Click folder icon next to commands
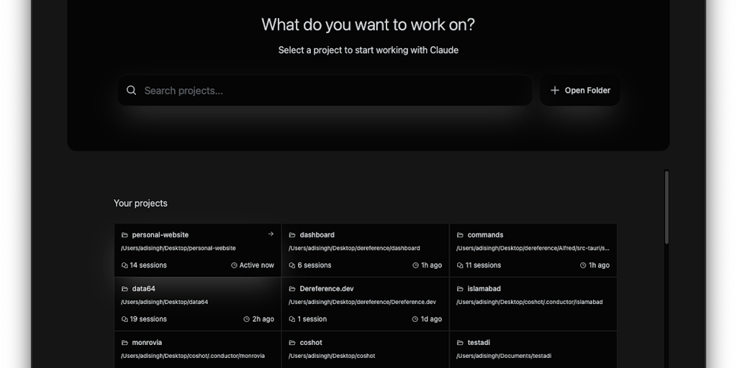737x368 pixels. tap(460, 235)
